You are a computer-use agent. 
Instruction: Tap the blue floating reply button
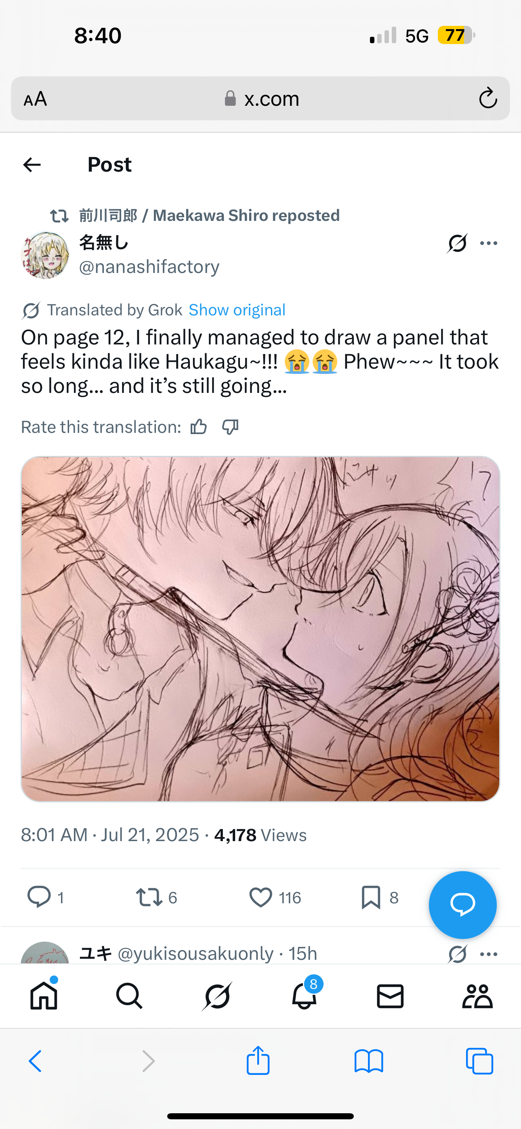(463, 904)
